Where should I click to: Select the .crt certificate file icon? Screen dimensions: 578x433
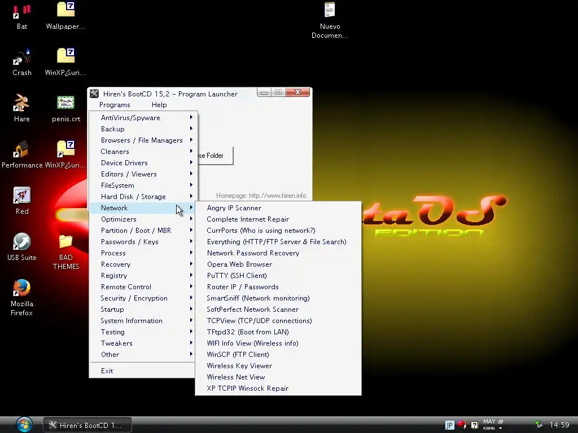66,103
